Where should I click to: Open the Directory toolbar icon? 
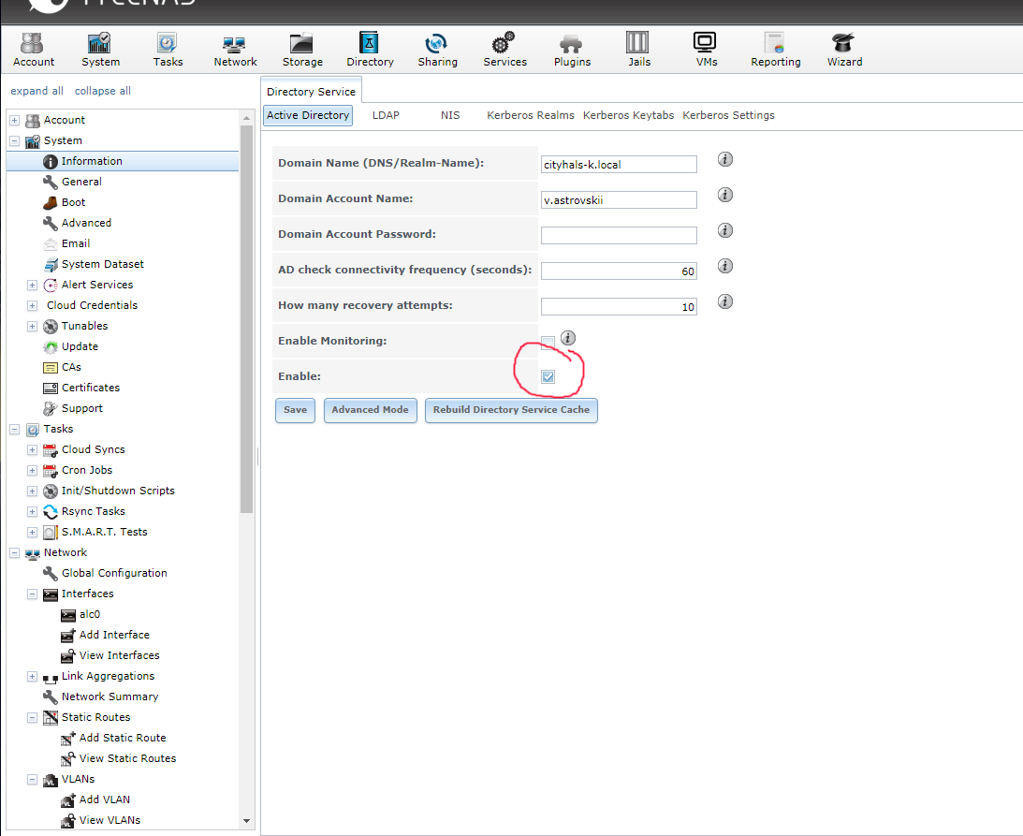pyautogui.click(x=370, y=50)
